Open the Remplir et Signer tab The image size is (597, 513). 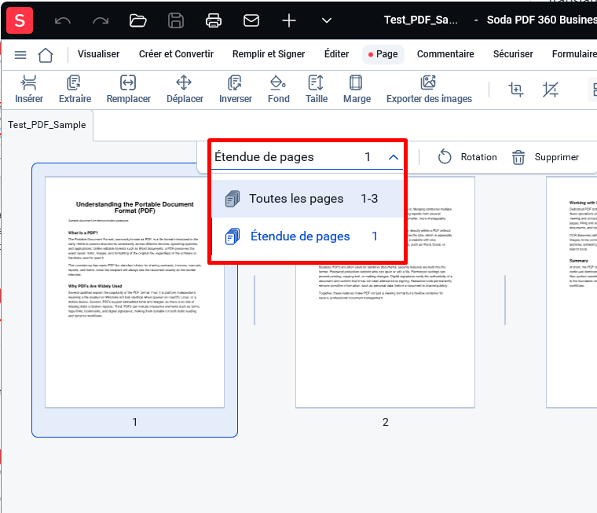point(269,54)
